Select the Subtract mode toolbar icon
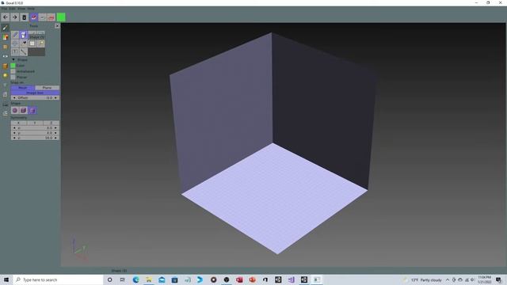Image resolution: width=507 pixels, height=285 pixels. click(42, 17)
